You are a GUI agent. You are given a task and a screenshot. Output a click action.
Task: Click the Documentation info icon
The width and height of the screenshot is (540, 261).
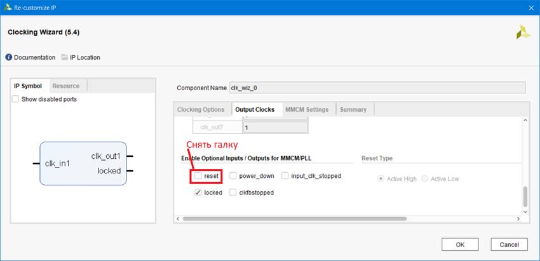[9, 57]
